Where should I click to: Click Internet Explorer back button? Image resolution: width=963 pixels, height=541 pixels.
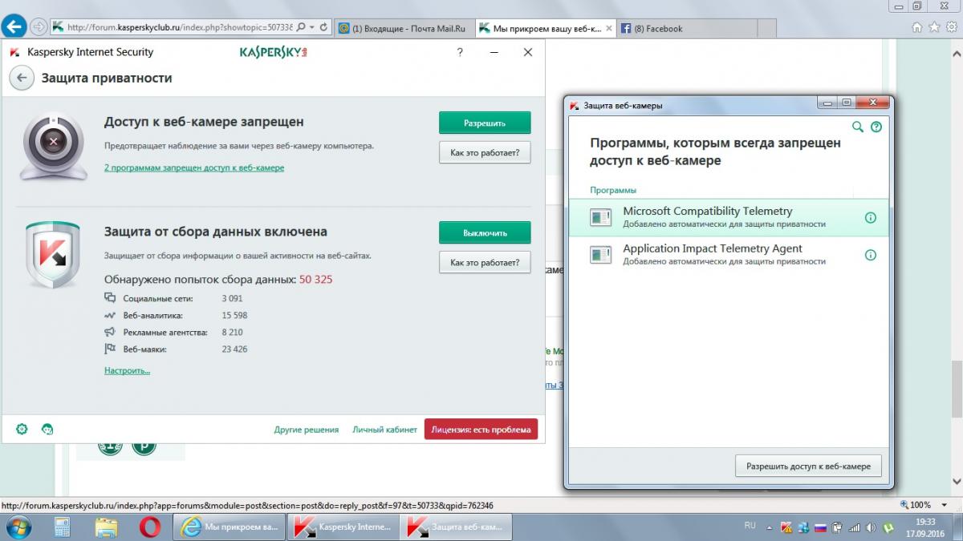tap(14, 27)
